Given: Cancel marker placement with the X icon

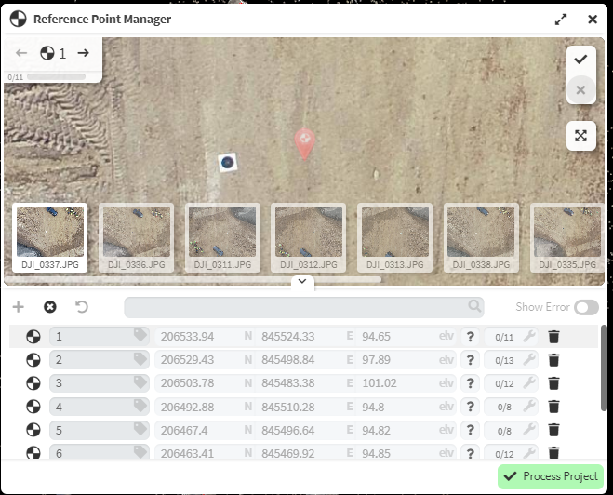Looking at the screenshot, I should pyautogui.click(x=580, y=89).
